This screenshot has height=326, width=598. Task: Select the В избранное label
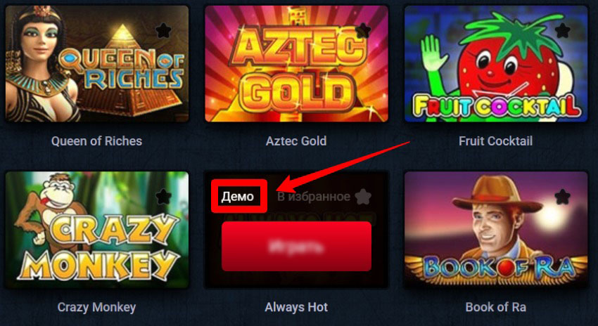click(x=314, y=197)
